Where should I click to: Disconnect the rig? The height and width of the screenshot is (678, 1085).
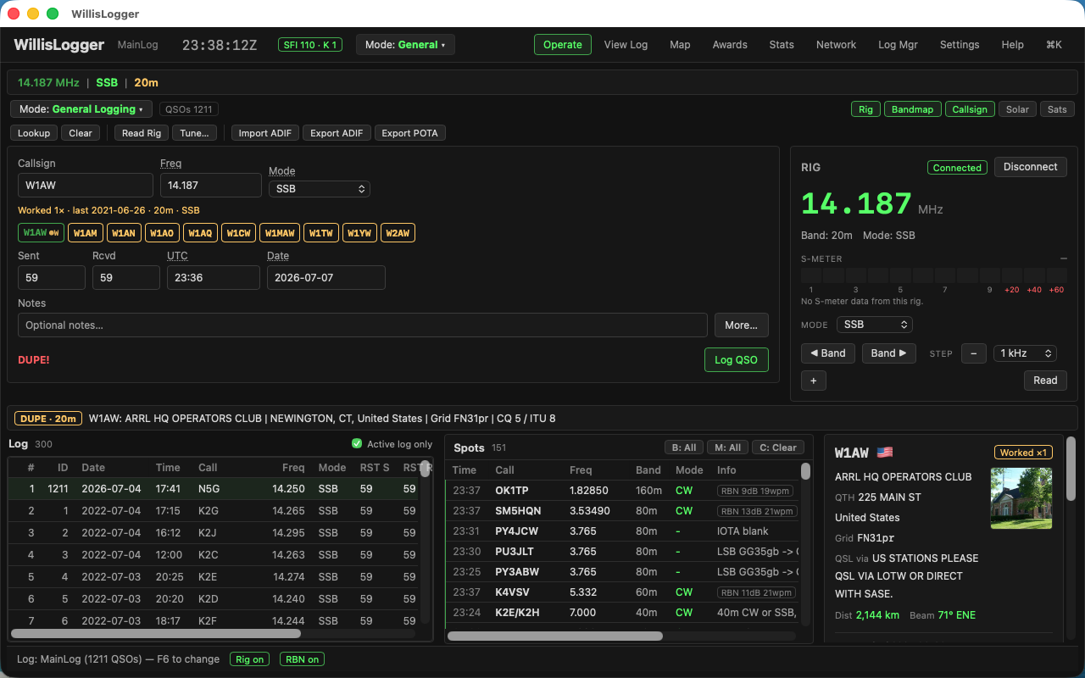click(x=1030, y=167)
